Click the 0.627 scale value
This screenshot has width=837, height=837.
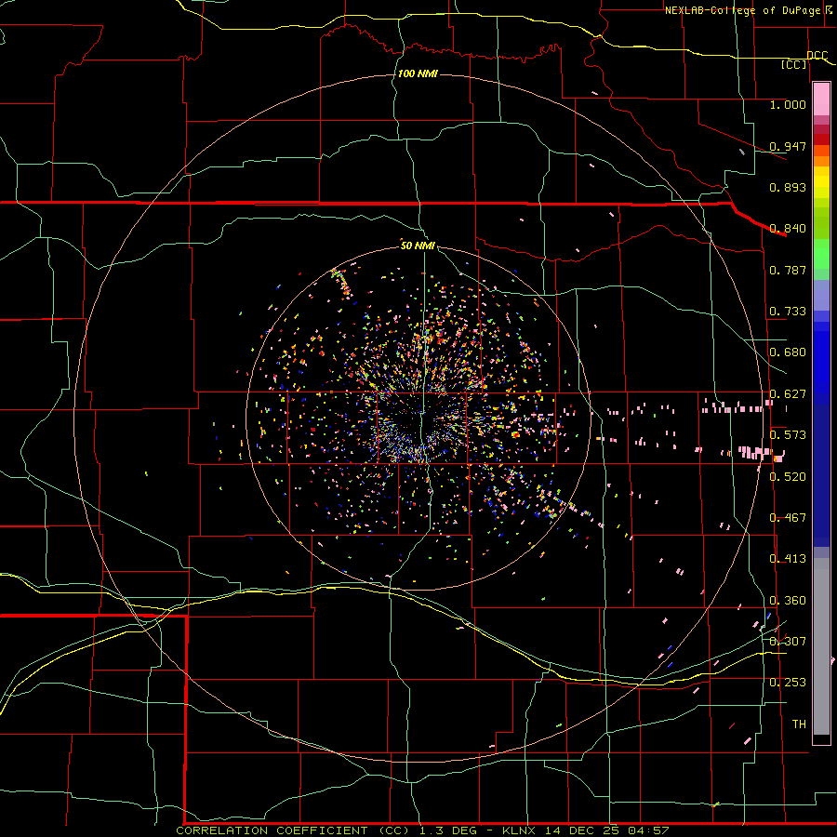pyautogui.click(x=788, y=394)
